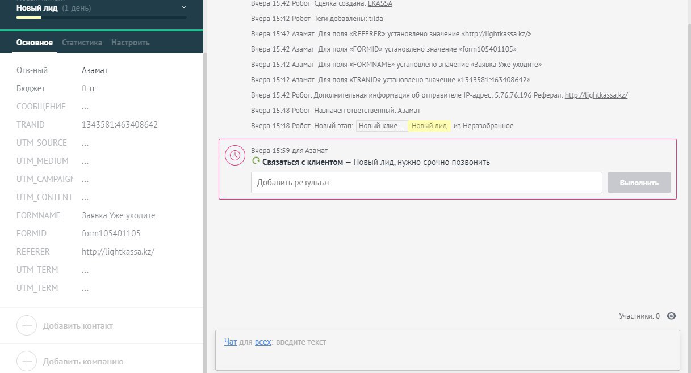Click the FORMNAME value Заявка Уже уходите
Viewport: 691px width, 373px height.
[119, 215]
